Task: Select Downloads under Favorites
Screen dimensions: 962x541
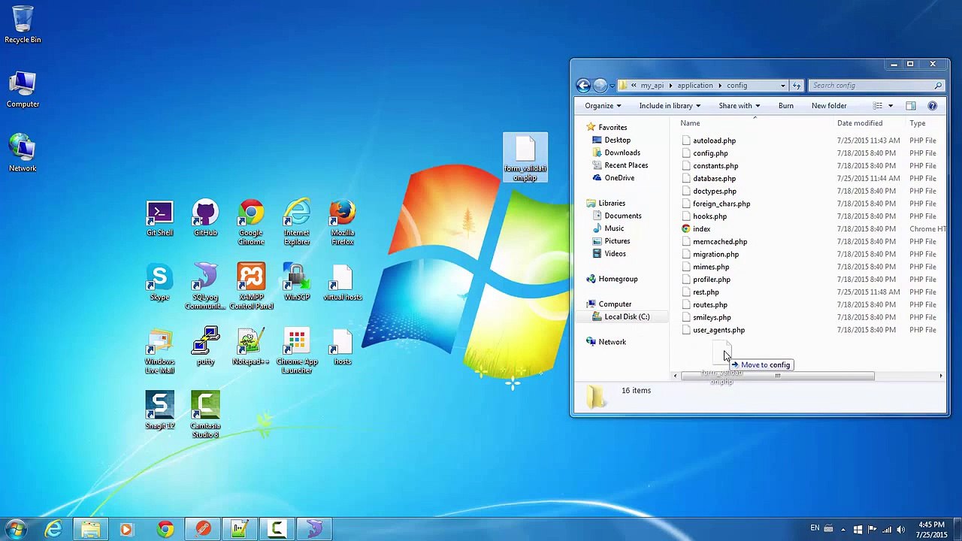Action: pyautogui.click(x=622, y=153)
